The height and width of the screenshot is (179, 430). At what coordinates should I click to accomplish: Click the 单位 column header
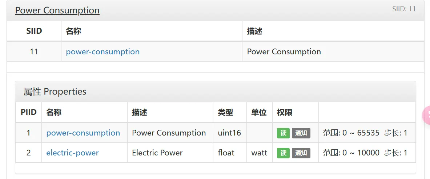pos(259,112)
